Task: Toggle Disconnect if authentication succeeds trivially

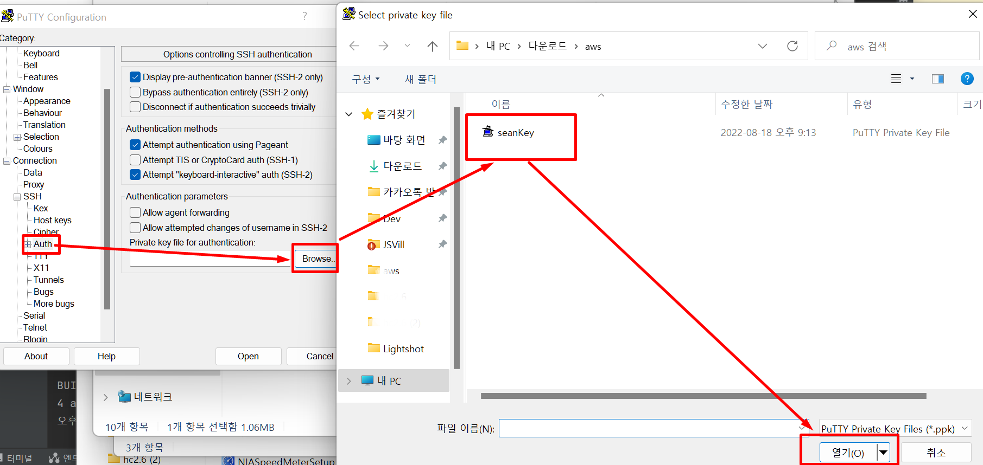Action: 135,107
